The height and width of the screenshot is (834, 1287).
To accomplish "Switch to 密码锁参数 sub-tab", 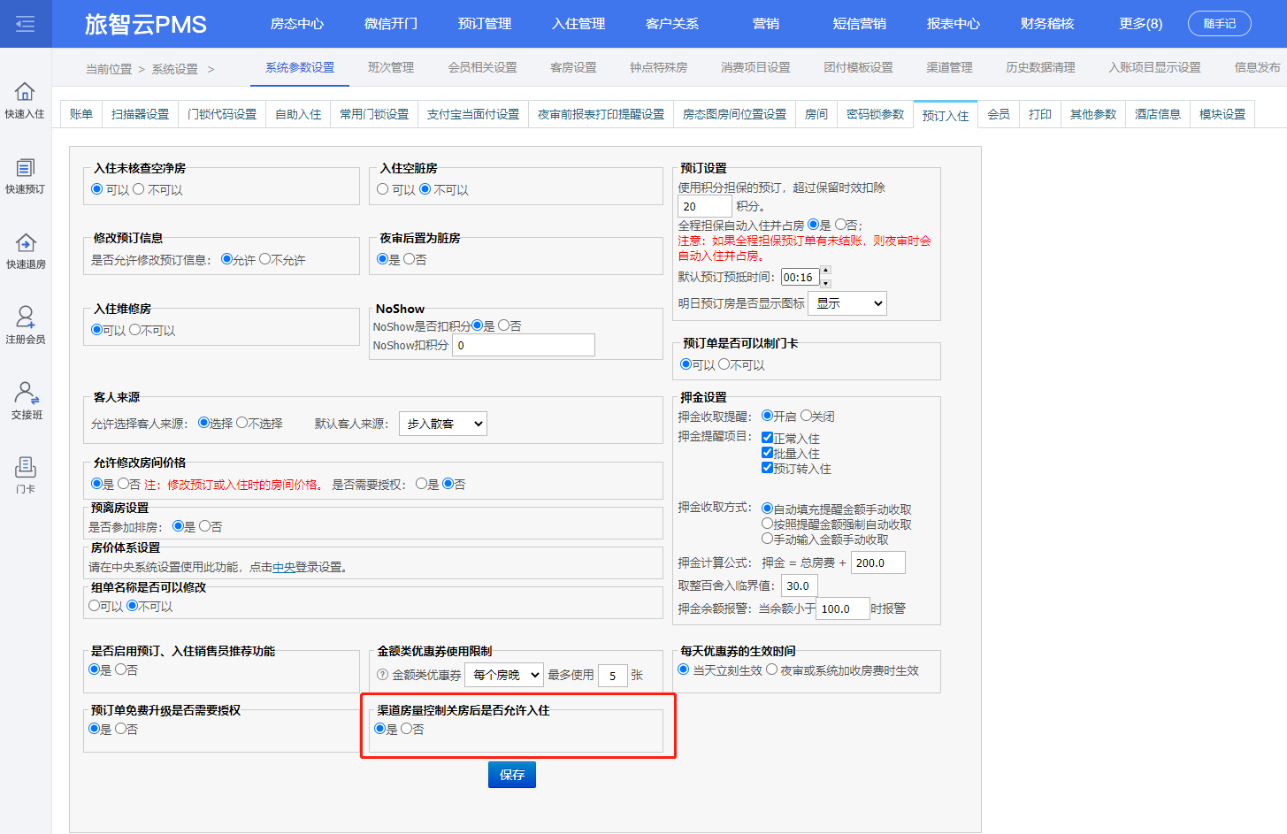I will click(876, 114).
